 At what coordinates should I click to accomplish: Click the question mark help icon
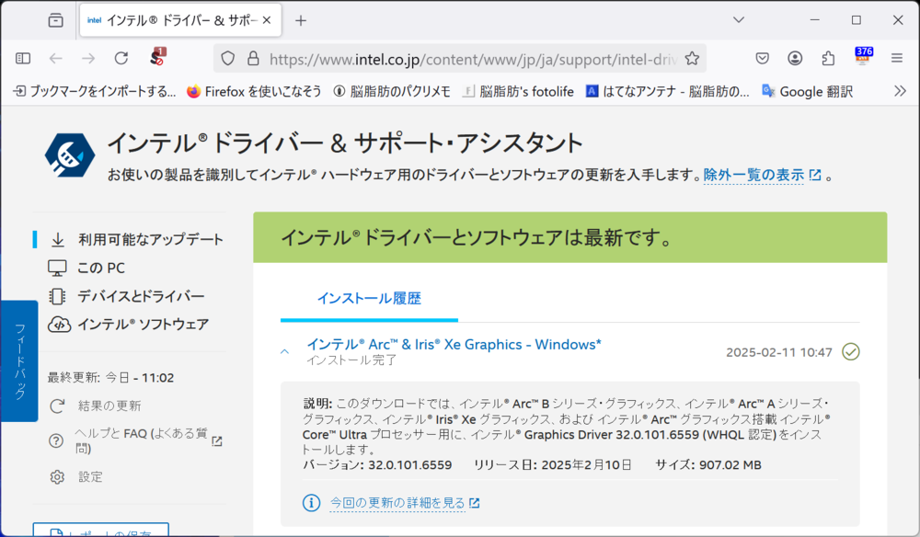(x=56, y=440)
